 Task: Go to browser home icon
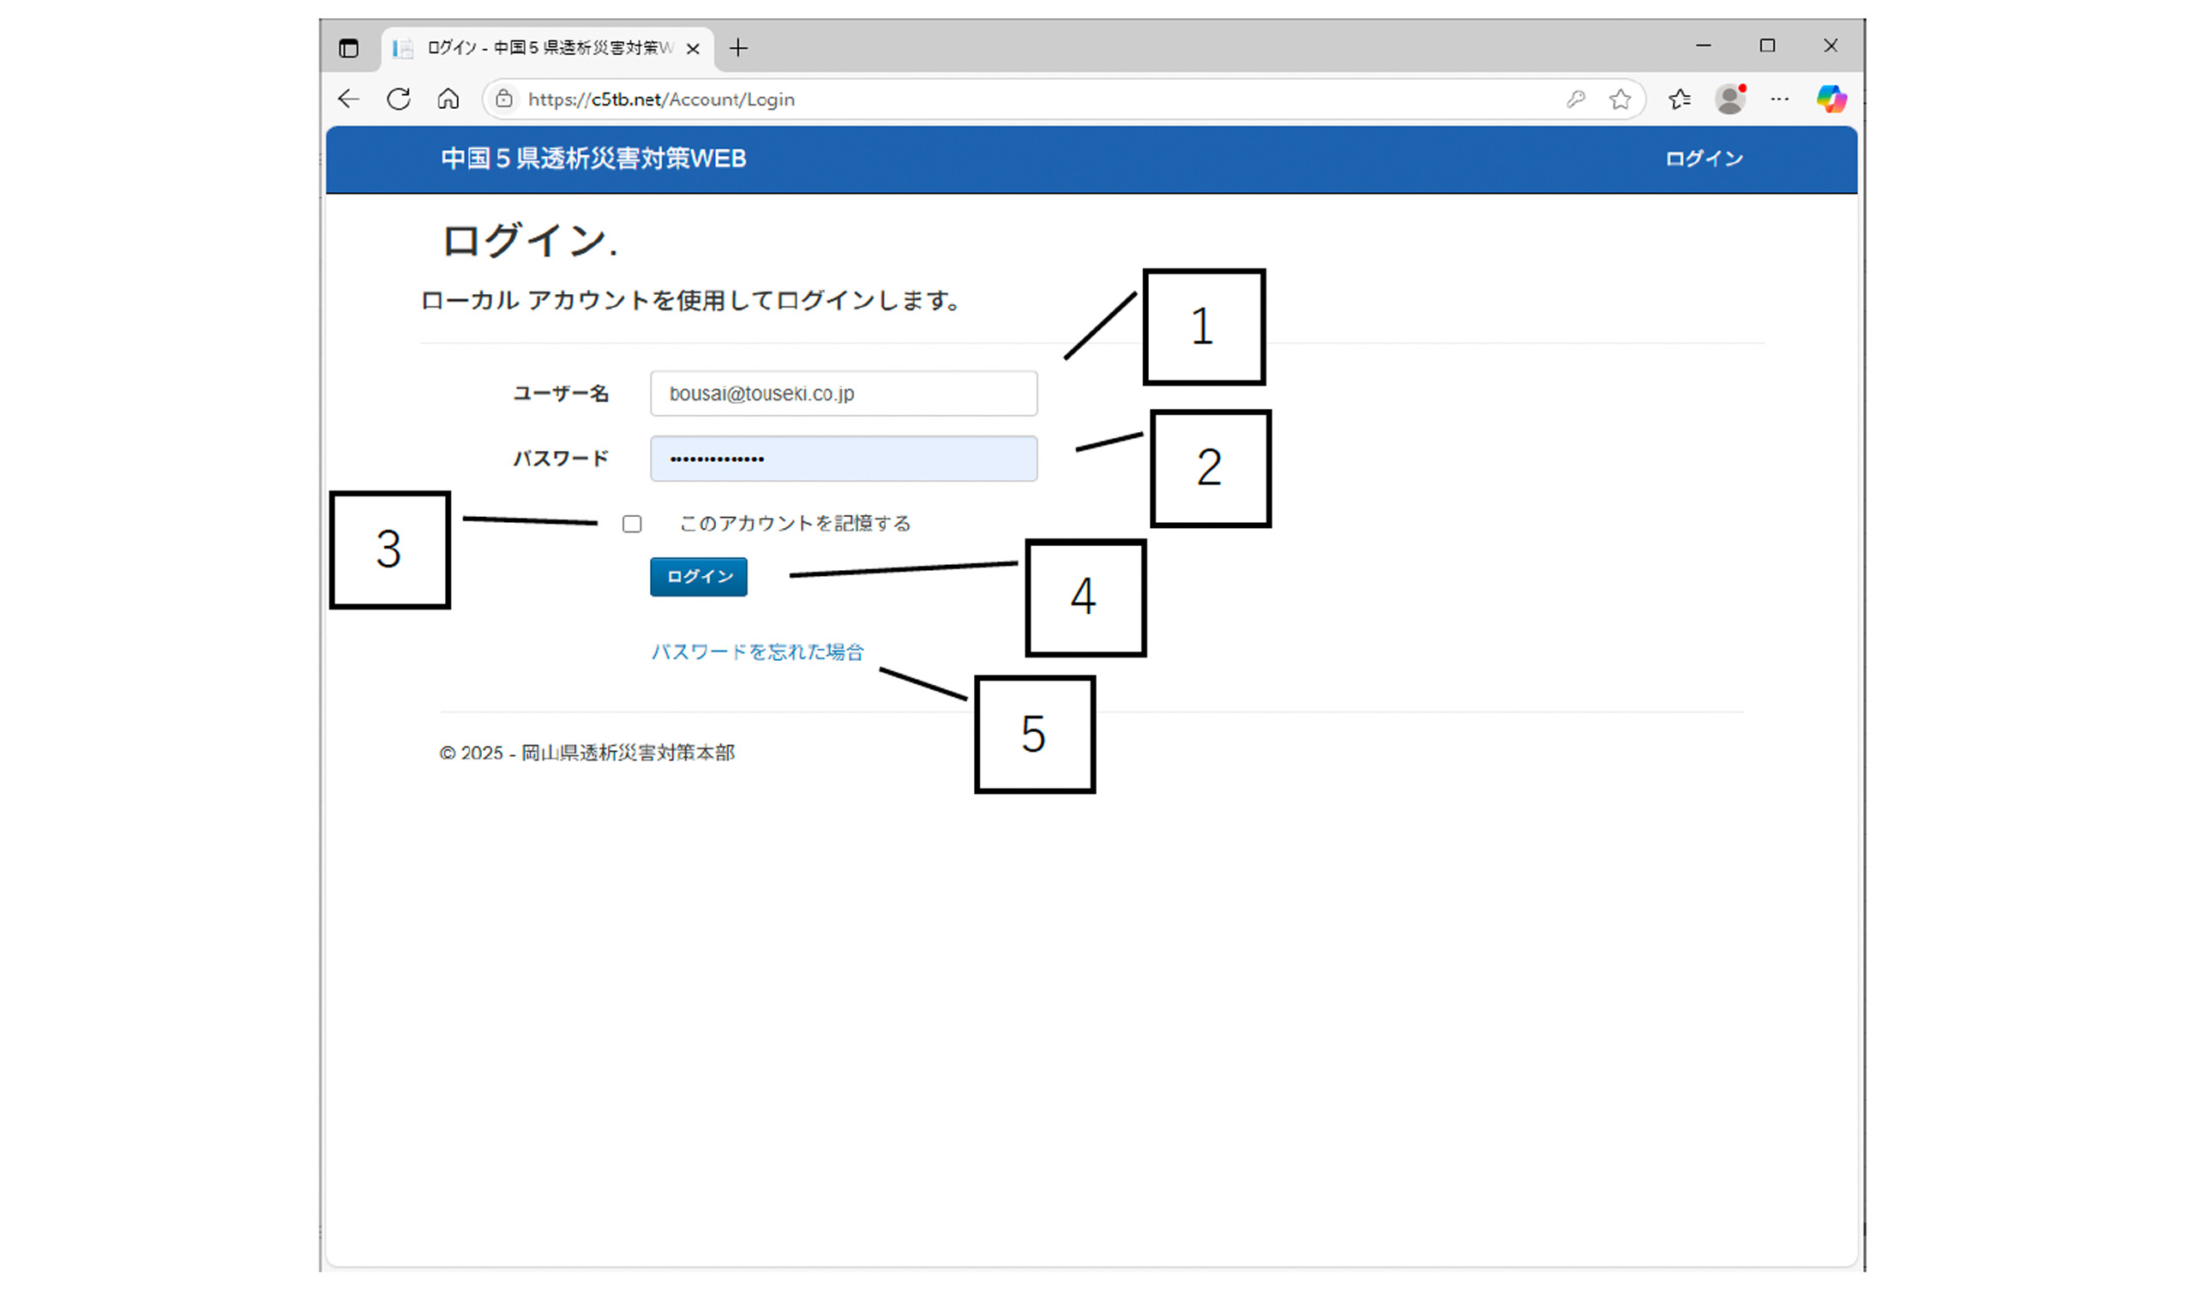tap(448, 99)
